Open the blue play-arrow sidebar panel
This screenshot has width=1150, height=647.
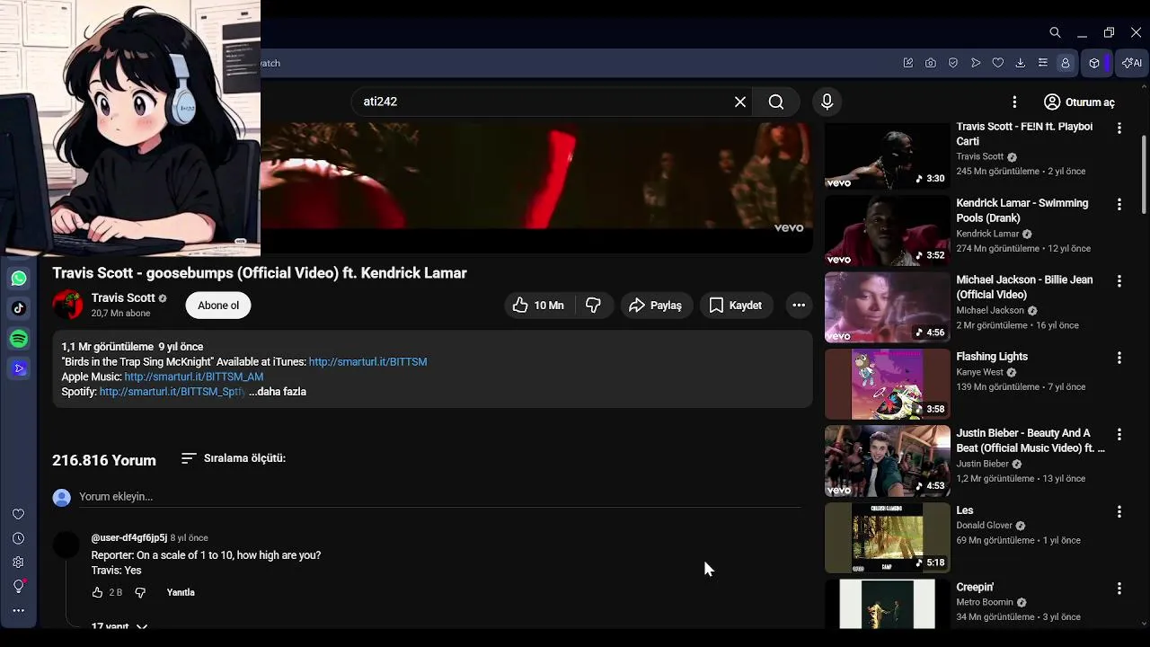pyautogui.click(x=19, y=368)
